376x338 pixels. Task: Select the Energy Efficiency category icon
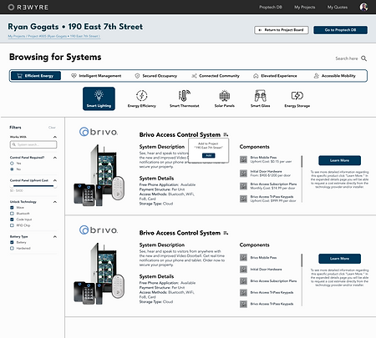point(141,98)
